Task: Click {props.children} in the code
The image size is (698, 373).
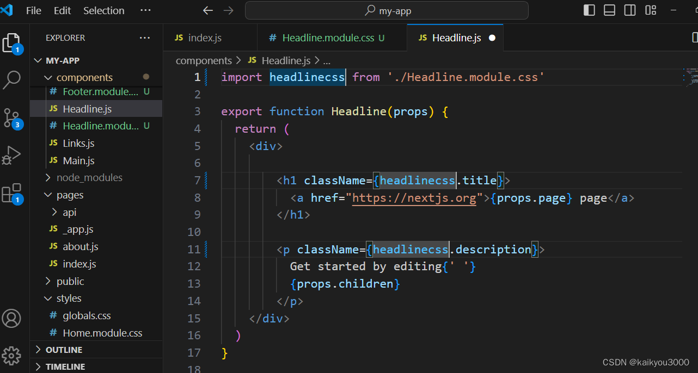Action: pyautogui.click(x=345, y=284)
